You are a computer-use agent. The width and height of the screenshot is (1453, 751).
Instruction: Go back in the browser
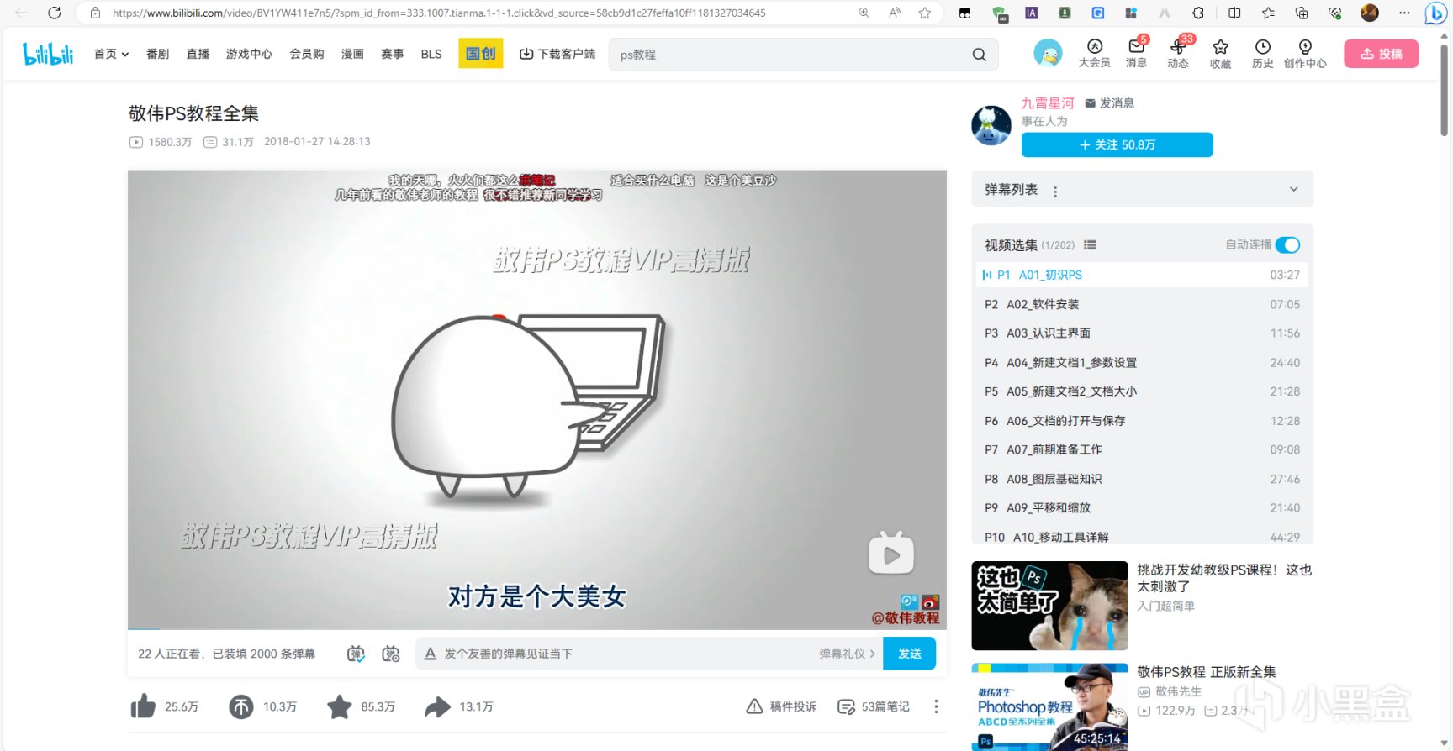[21, 13]
